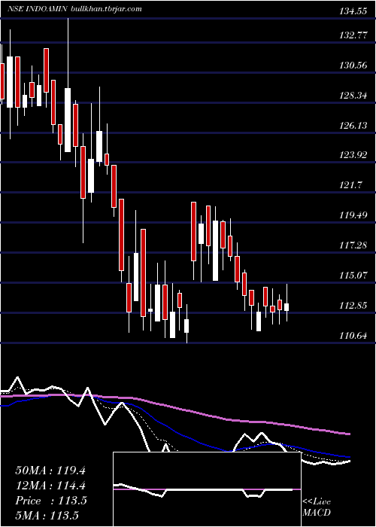Click the 121.7 price axis label

click(x=351, y=184)
